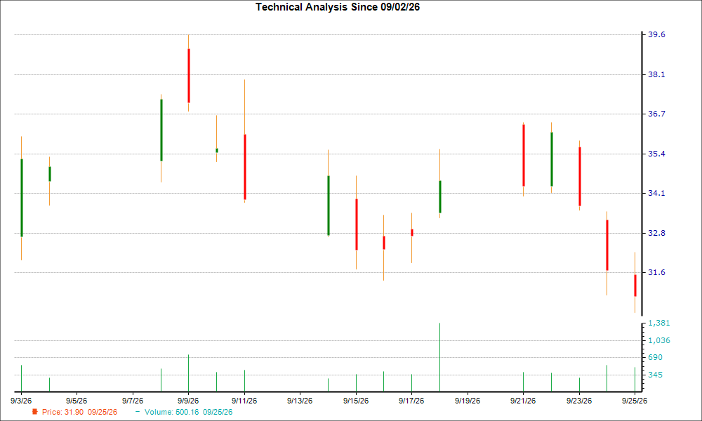Click the 690 volume axis label
The width and height of the screenshot is (702, 421).
click(x=656, y=357)
